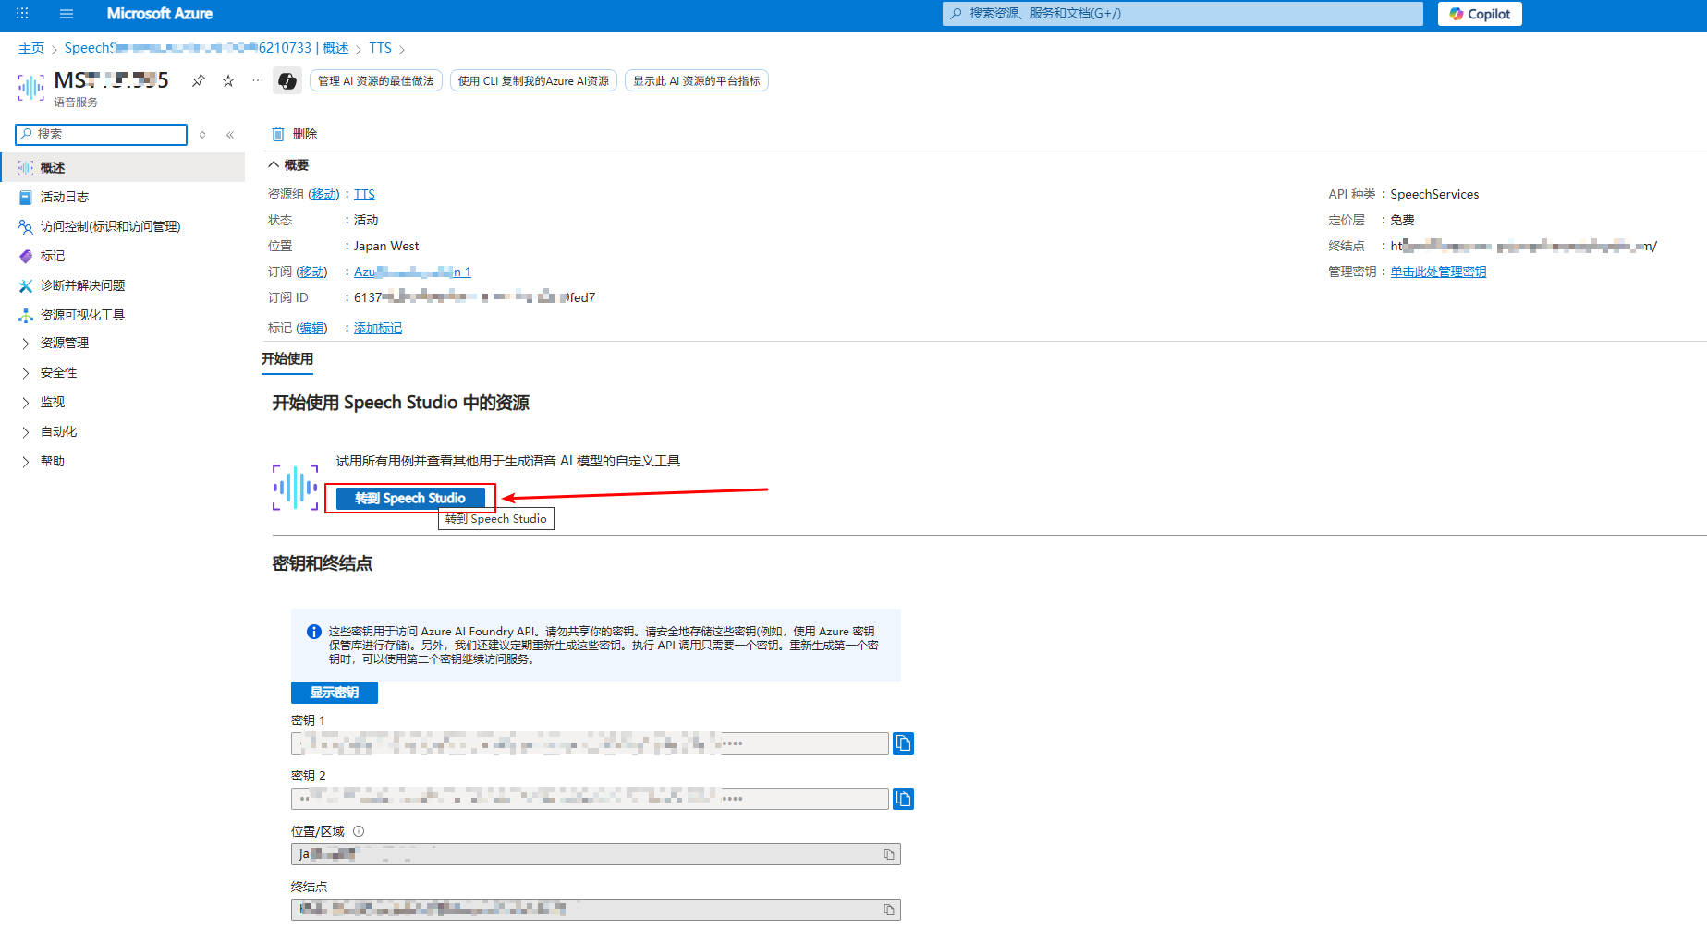The width and height of the screenshot is (1707, 930).
Task: Toggle sidebar expand/collapse all arrows
Action: [x=202, y=135]
